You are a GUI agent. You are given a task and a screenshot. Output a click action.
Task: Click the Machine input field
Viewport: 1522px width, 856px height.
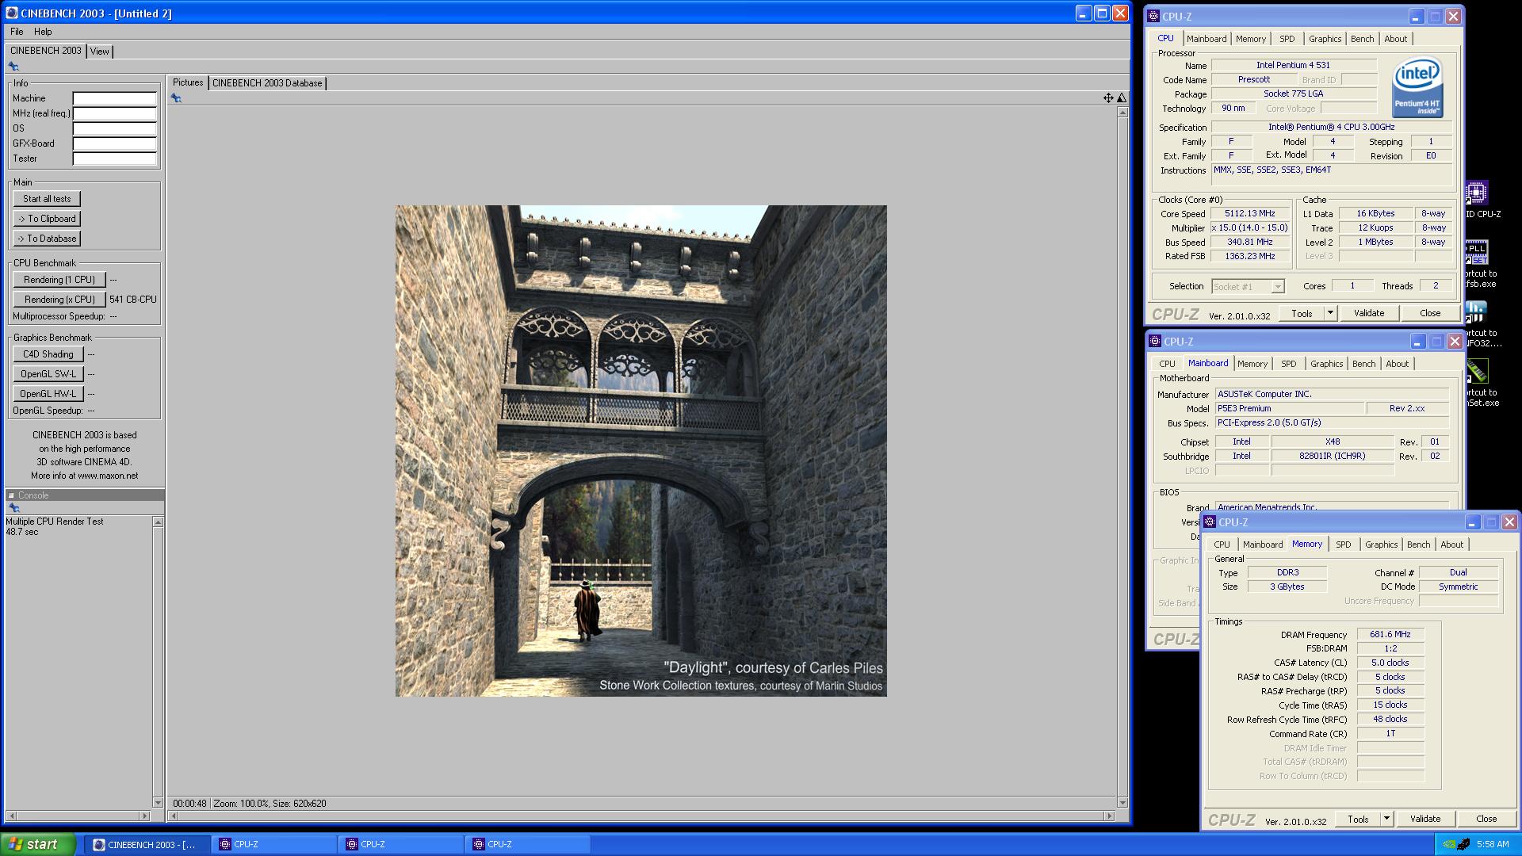pyautogui.click(x=115, y=98)
